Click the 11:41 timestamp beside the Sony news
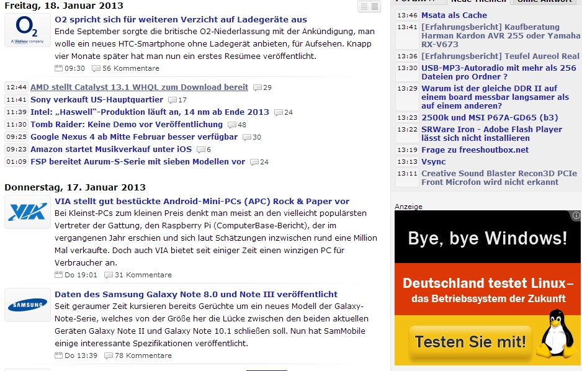 point(16,99)
